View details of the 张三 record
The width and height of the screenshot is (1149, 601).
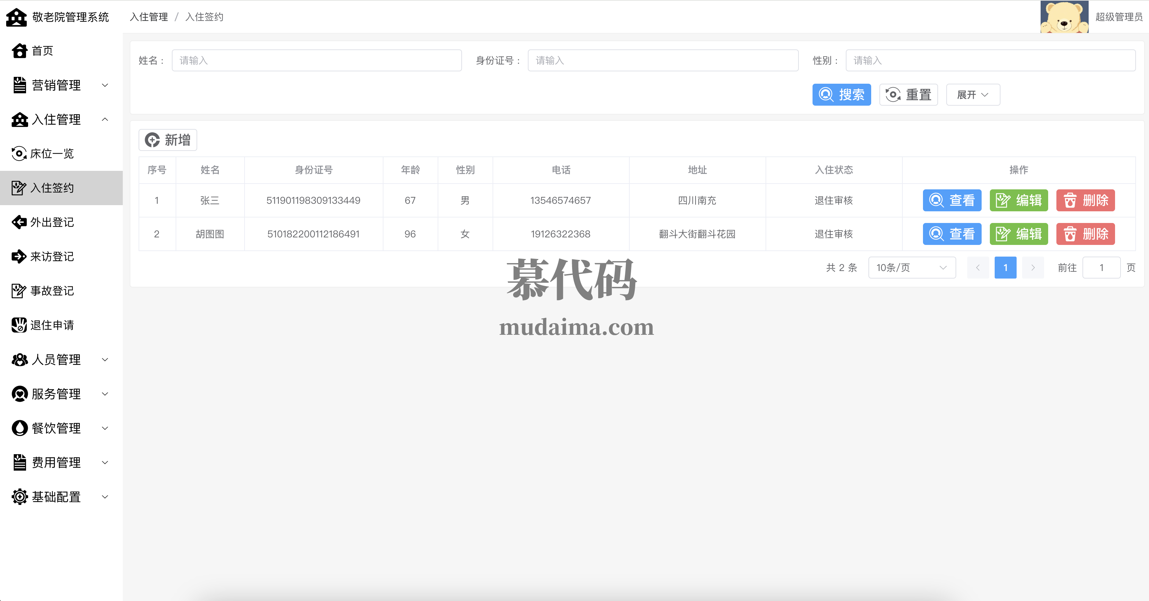point(951,200)
